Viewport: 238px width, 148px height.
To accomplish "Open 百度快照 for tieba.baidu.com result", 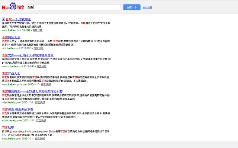I will (x=40, y=139).
